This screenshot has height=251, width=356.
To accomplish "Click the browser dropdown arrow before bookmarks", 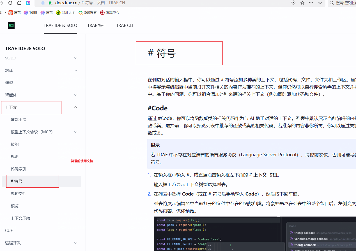I will 5,13.
